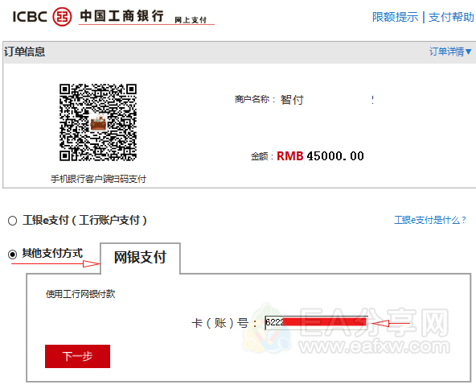
Task: Open the 支付帮助 link
Action: [x=451, y=17]
